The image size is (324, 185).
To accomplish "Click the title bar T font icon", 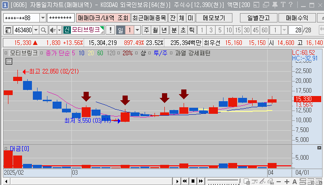I will [283, 5].
